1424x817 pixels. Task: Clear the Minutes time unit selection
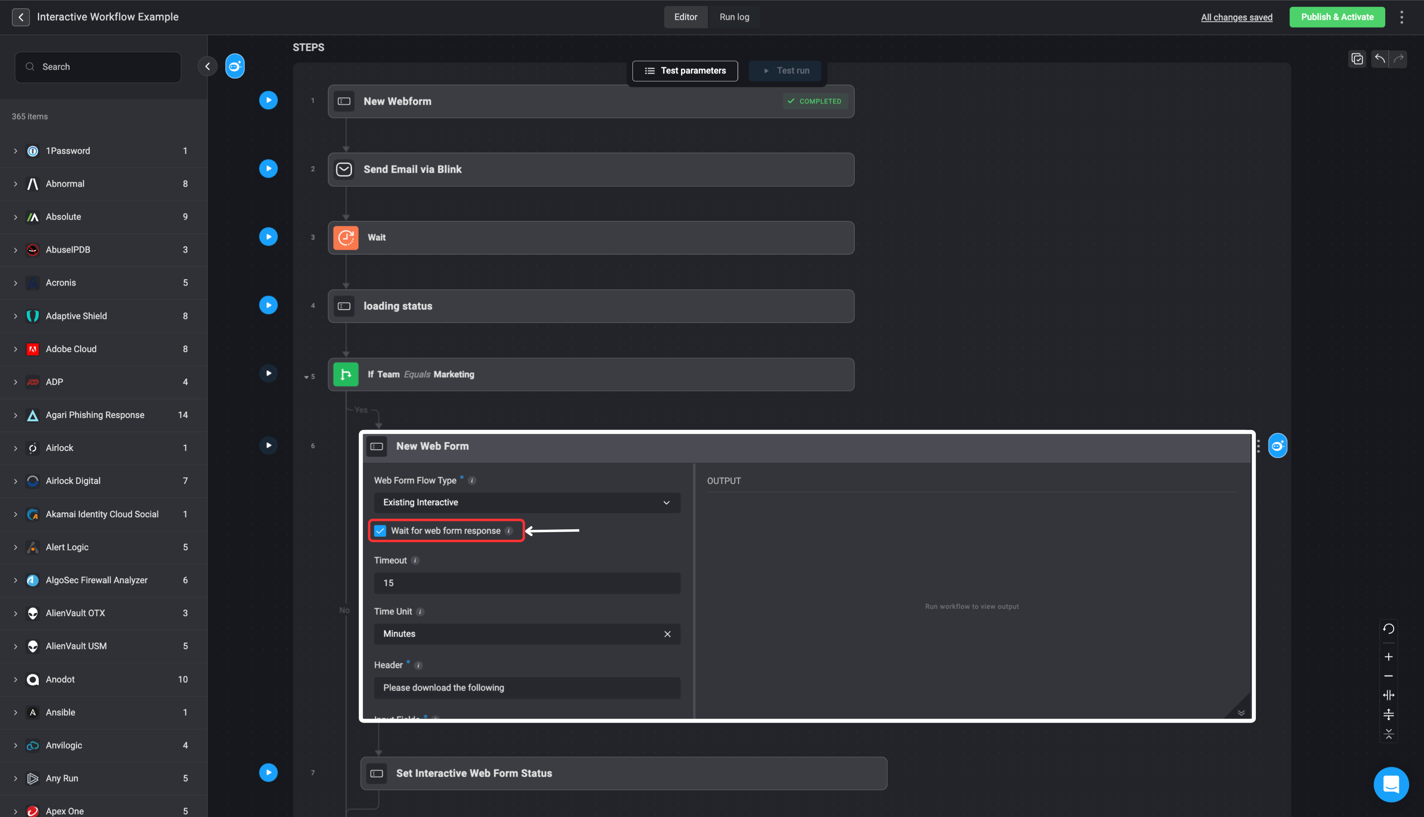[x=667, y=634]
